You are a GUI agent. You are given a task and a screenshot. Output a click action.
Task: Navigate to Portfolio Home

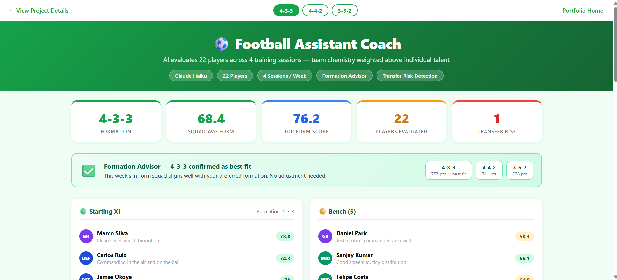click(x=582, y=10)
